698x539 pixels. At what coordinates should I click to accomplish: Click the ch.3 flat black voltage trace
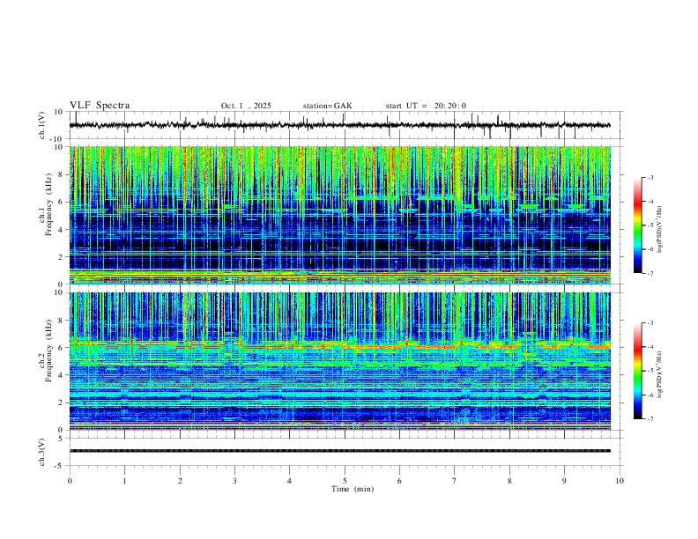[x=340, y=451]
